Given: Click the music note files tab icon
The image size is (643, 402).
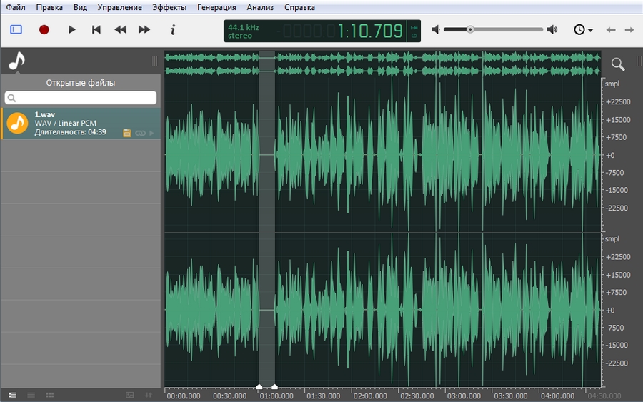Looking at the screenshot, I should 17,61.
